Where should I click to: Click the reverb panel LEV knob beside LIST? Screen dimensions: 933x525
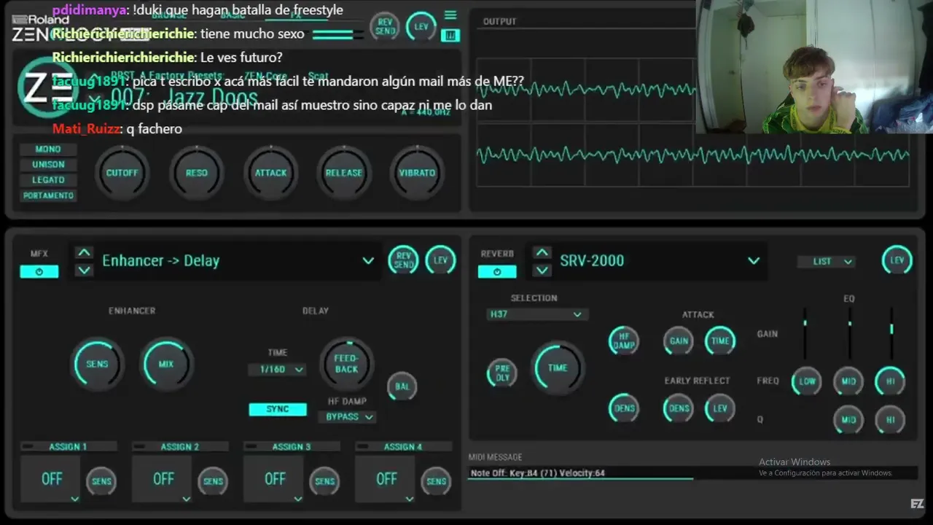(897, 260)
